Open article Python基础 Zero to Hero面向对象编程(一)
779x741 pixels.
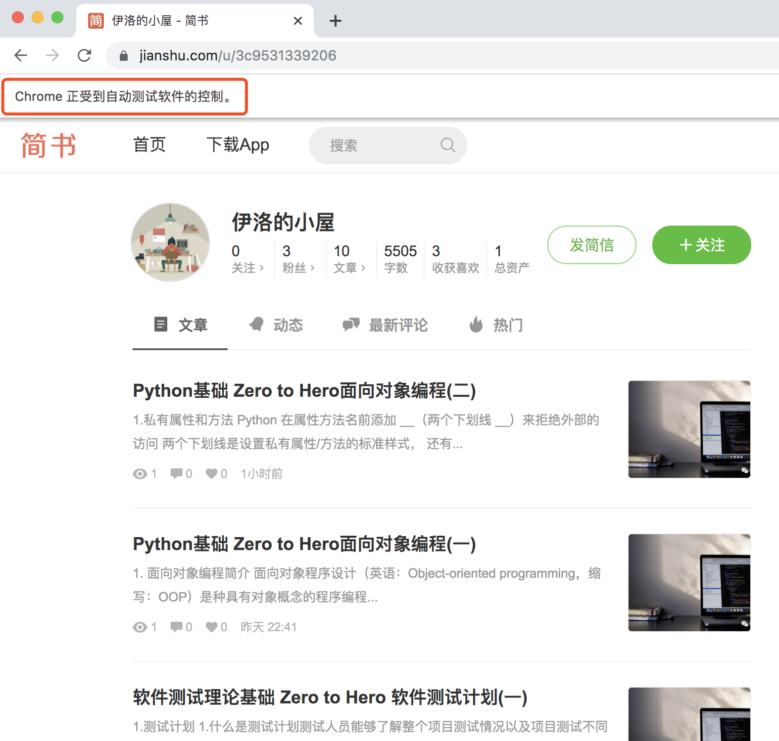304,544
